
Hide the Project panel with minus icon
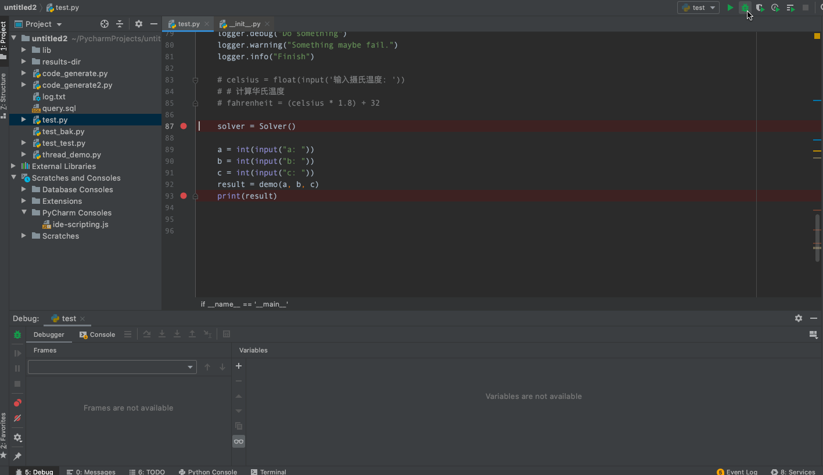153,24
